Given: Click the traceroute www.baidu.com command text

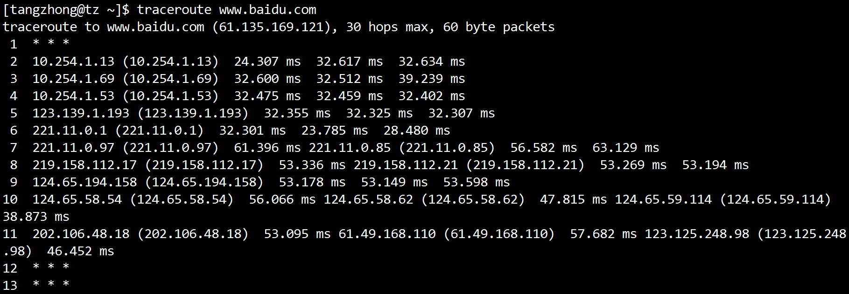Looking at the screenshot, I should click(x=226, y=9).
